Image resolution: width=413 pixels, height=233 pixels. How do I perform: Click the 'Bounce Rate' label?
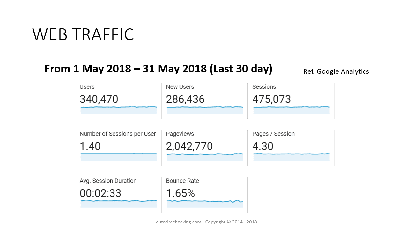[182, 181]
